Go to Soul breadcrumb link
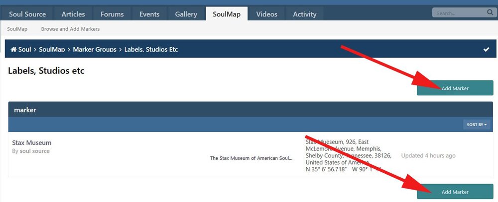The height and width of the screenshot is (202, 498). click(x=24, y=50)
